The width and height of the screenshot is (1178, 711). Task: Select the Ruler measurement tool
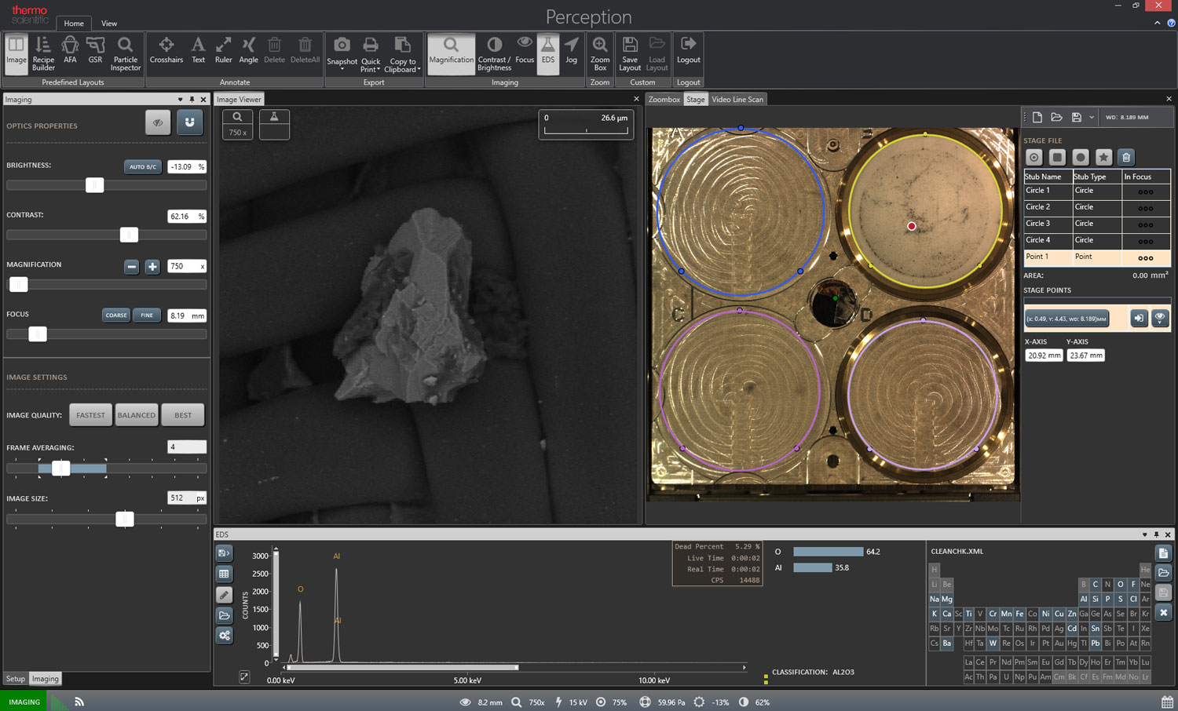coord(223,50)
